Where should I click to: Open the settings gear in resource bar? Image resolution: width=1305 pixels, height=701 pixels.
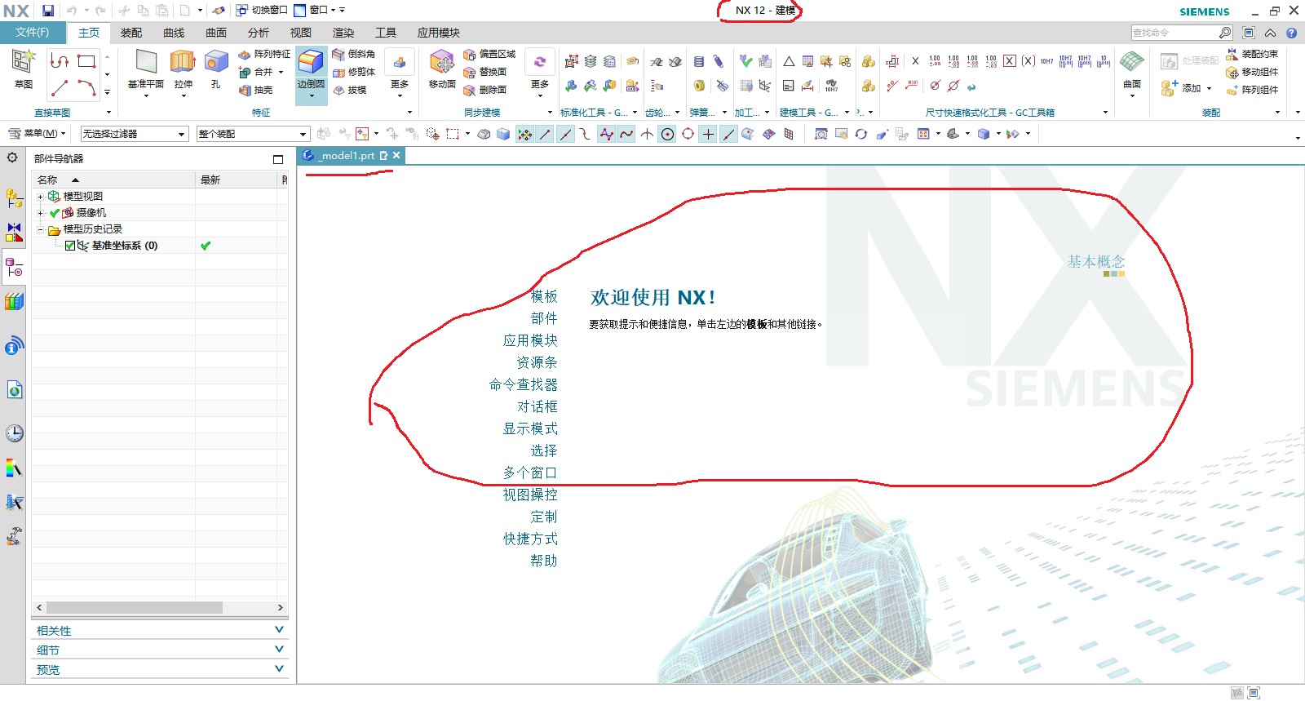pos(12,158)
